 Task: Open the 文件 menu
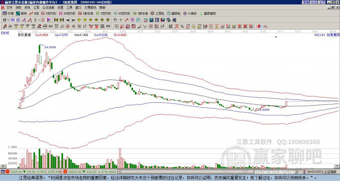click(9, 8)
